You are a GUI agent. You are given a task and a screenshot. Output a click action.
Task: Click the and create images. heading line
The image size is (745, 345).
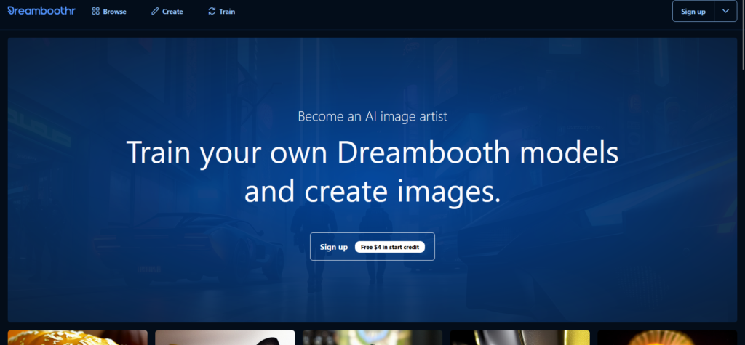pos(372,191)
